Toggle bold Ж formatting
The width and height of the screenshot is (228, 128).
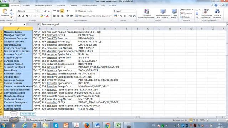pyautogui.click(x=19, y=16)
